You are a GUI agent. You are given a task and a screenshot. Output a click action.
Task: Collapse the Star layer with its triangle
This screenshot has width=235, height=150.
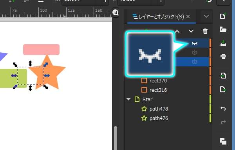tap(128, 99)
